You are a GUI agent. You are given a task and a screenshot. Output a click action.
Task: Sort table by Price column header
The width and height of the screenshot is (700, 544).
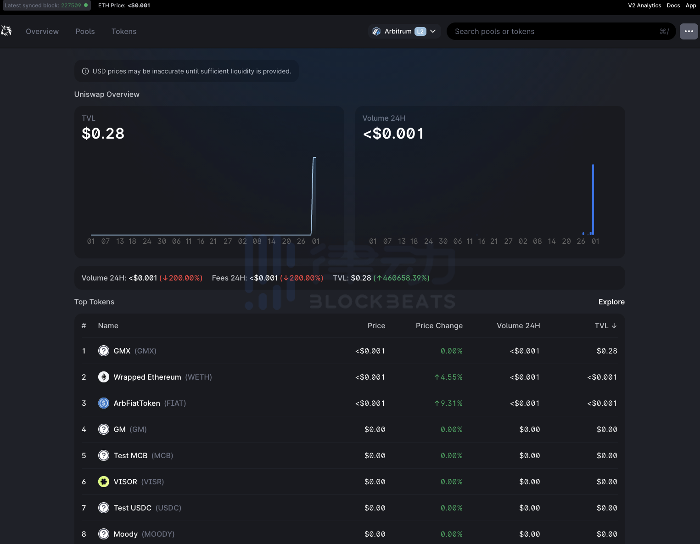376,325
